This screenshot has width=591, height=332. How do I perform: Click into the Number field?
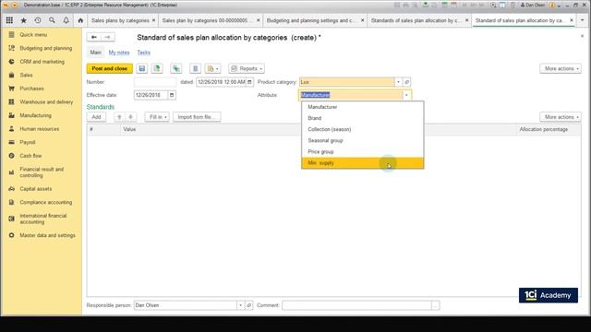[155, 82]
